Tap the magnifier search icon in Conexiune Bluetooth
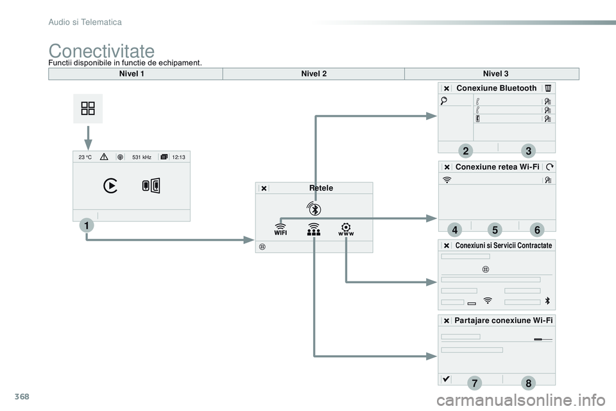Viewport: 616px width, 411px height. pos(444,101)
